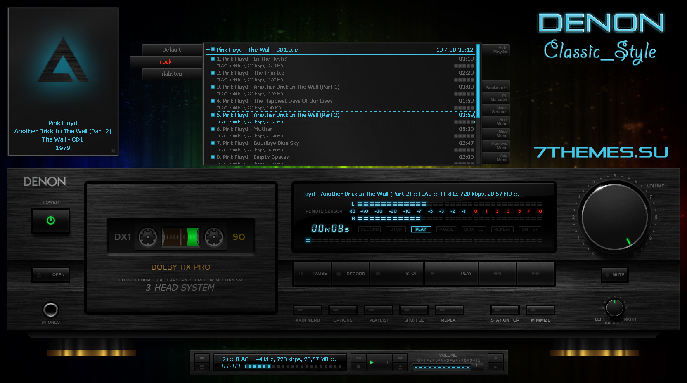The width and height of the screenshot is (687, 383).
Task: Open the Misc Menu
Action: [496, 134]
